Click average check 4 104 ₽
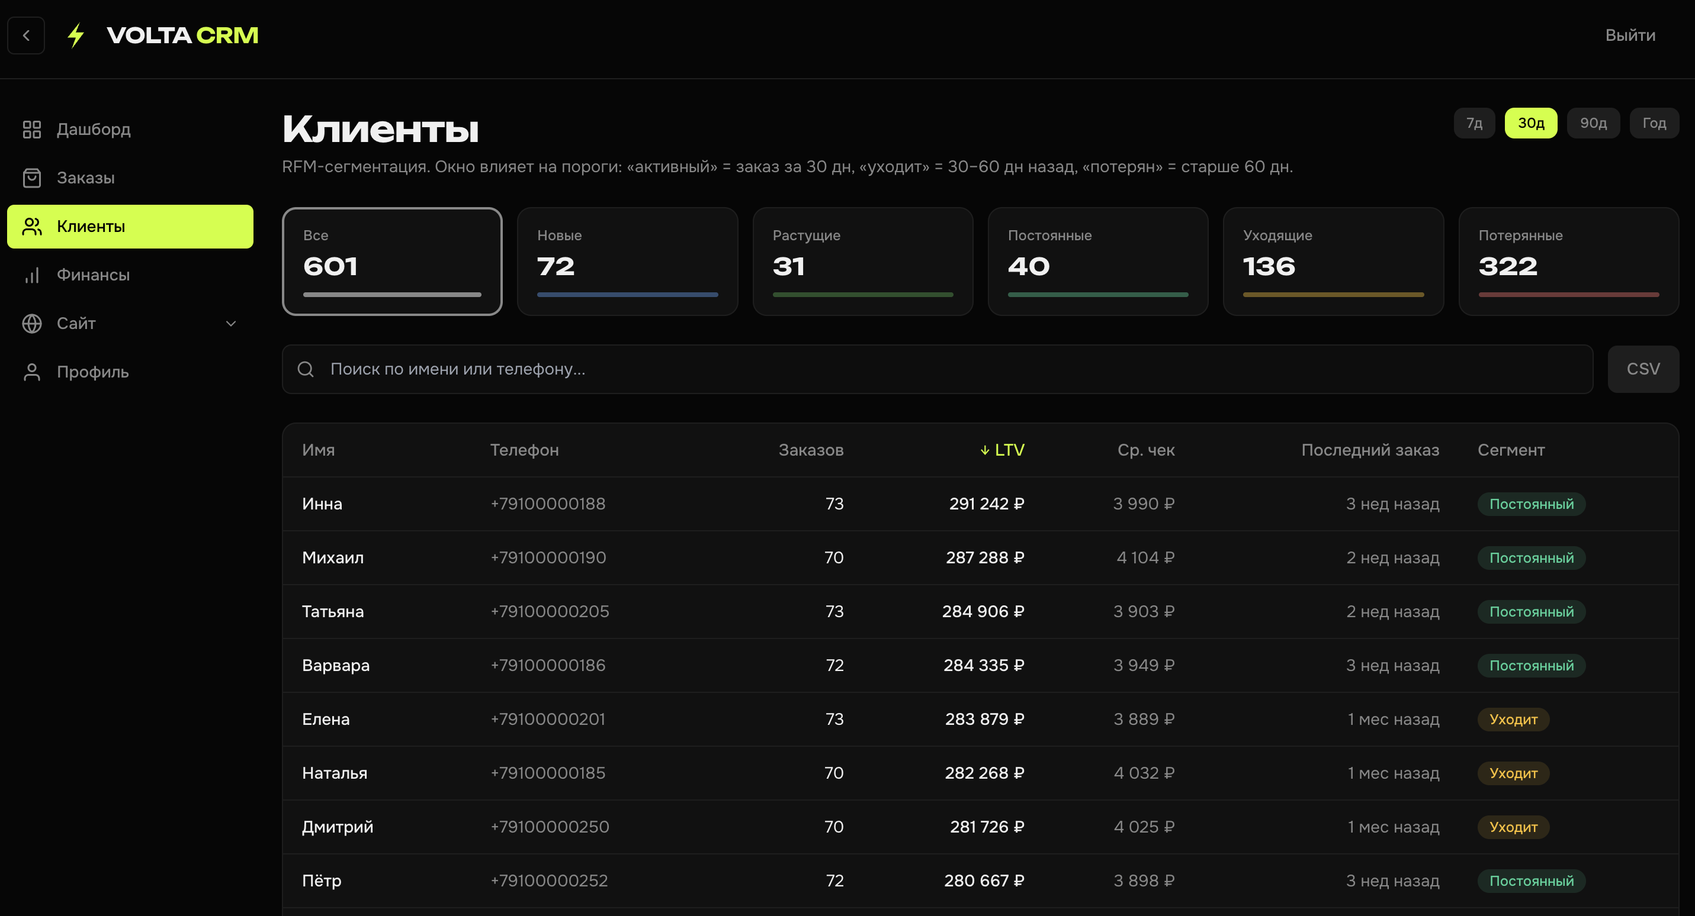Screen dimensions: 1695x916 pyautogui.click(x=1145, y=558)
